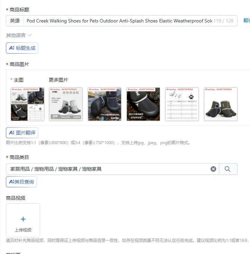Click the category search magnifier icon
This screenshot has height=254, width=250.
228,169
